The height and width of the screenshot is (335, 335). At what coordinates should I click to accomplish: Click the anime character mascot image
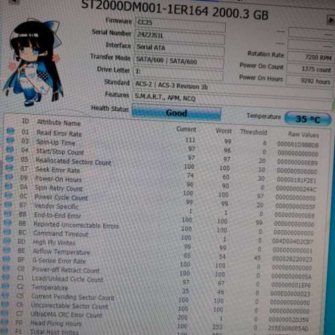pos(33,62)
